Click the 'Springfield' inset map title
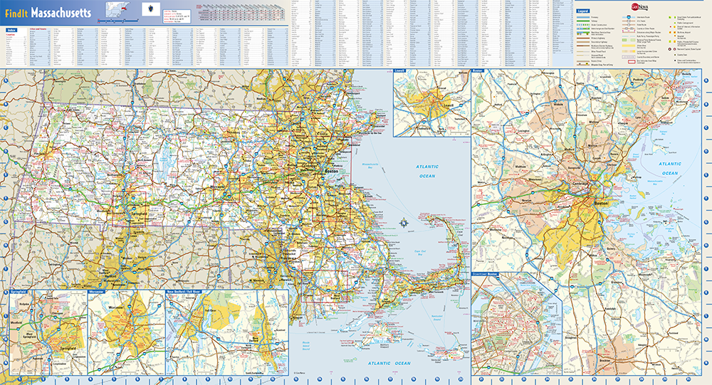 19,292
